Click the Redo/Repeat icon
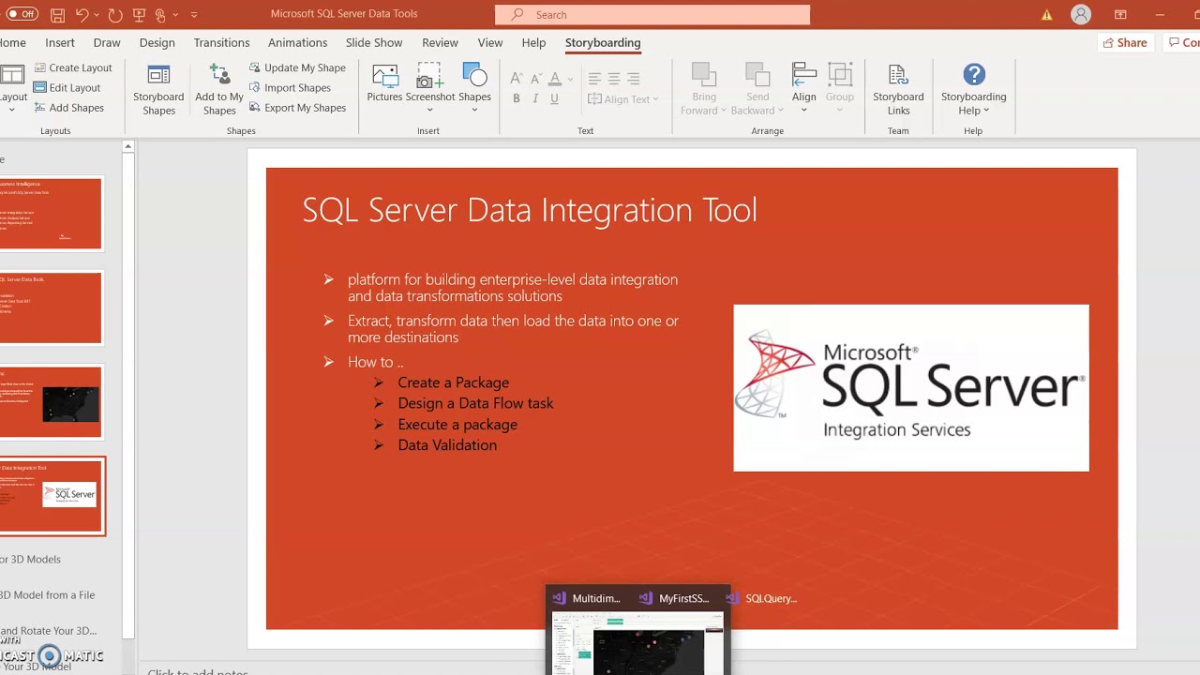This screenshot has width=1200, height=675. point(114,15)
